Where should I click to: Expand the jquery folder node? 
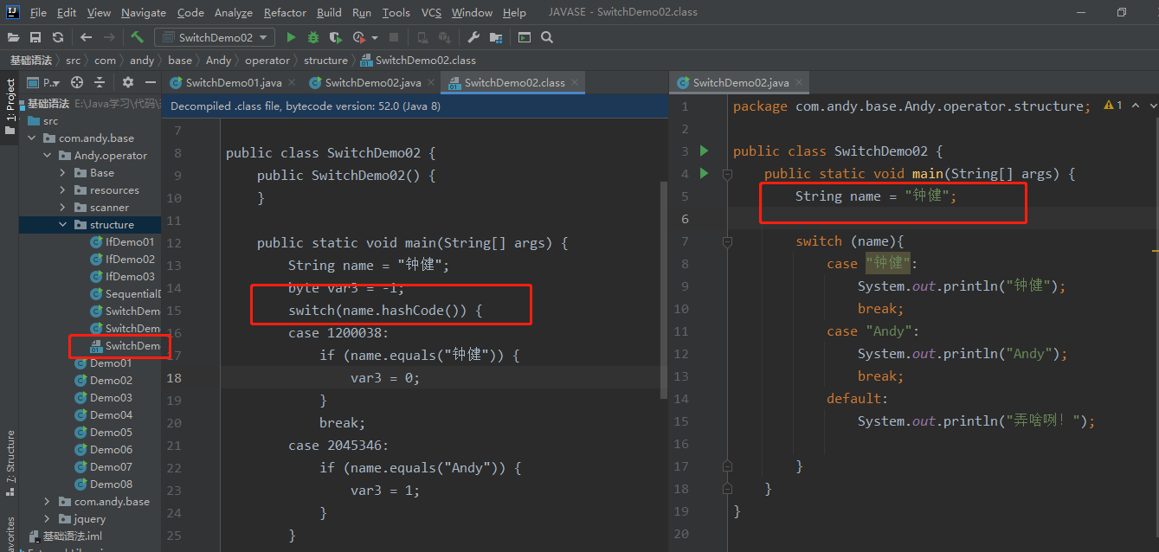pos(48,519)
